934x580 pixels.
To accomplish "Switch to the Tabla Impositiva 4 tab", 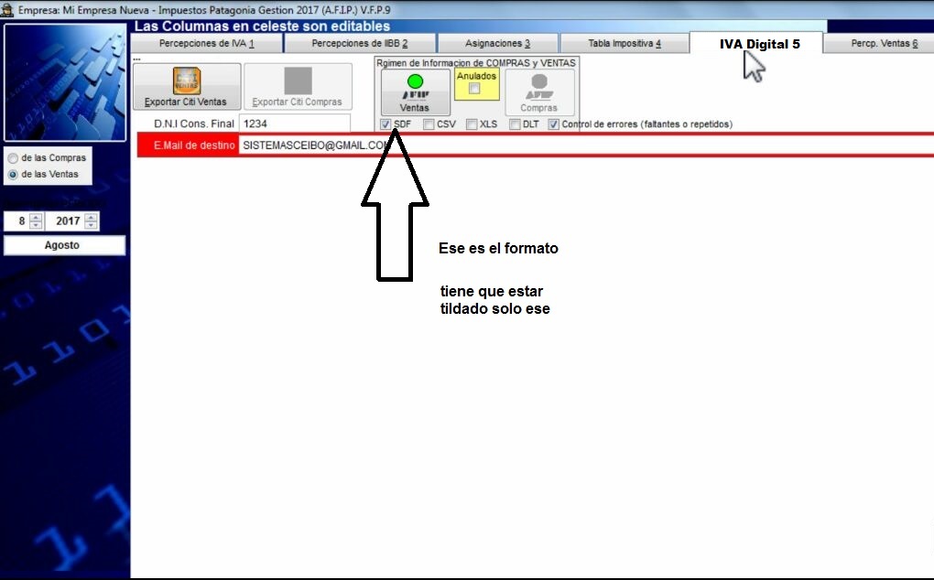I will tap(624, 43).
